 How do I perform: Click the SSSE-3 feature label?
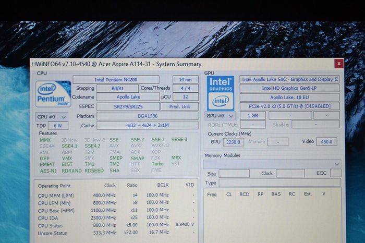179,139
